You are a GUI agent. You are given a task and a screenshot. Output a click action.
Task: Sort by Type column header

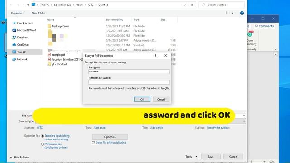(136, 19)
